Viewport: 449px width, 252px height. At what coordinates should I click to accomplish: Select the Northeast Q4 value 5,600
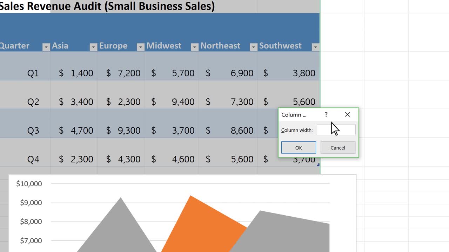coord(228,152)
